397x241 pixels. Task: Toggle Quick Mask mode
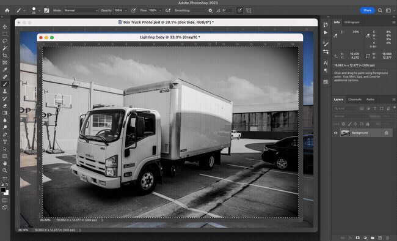coord(5,200)
